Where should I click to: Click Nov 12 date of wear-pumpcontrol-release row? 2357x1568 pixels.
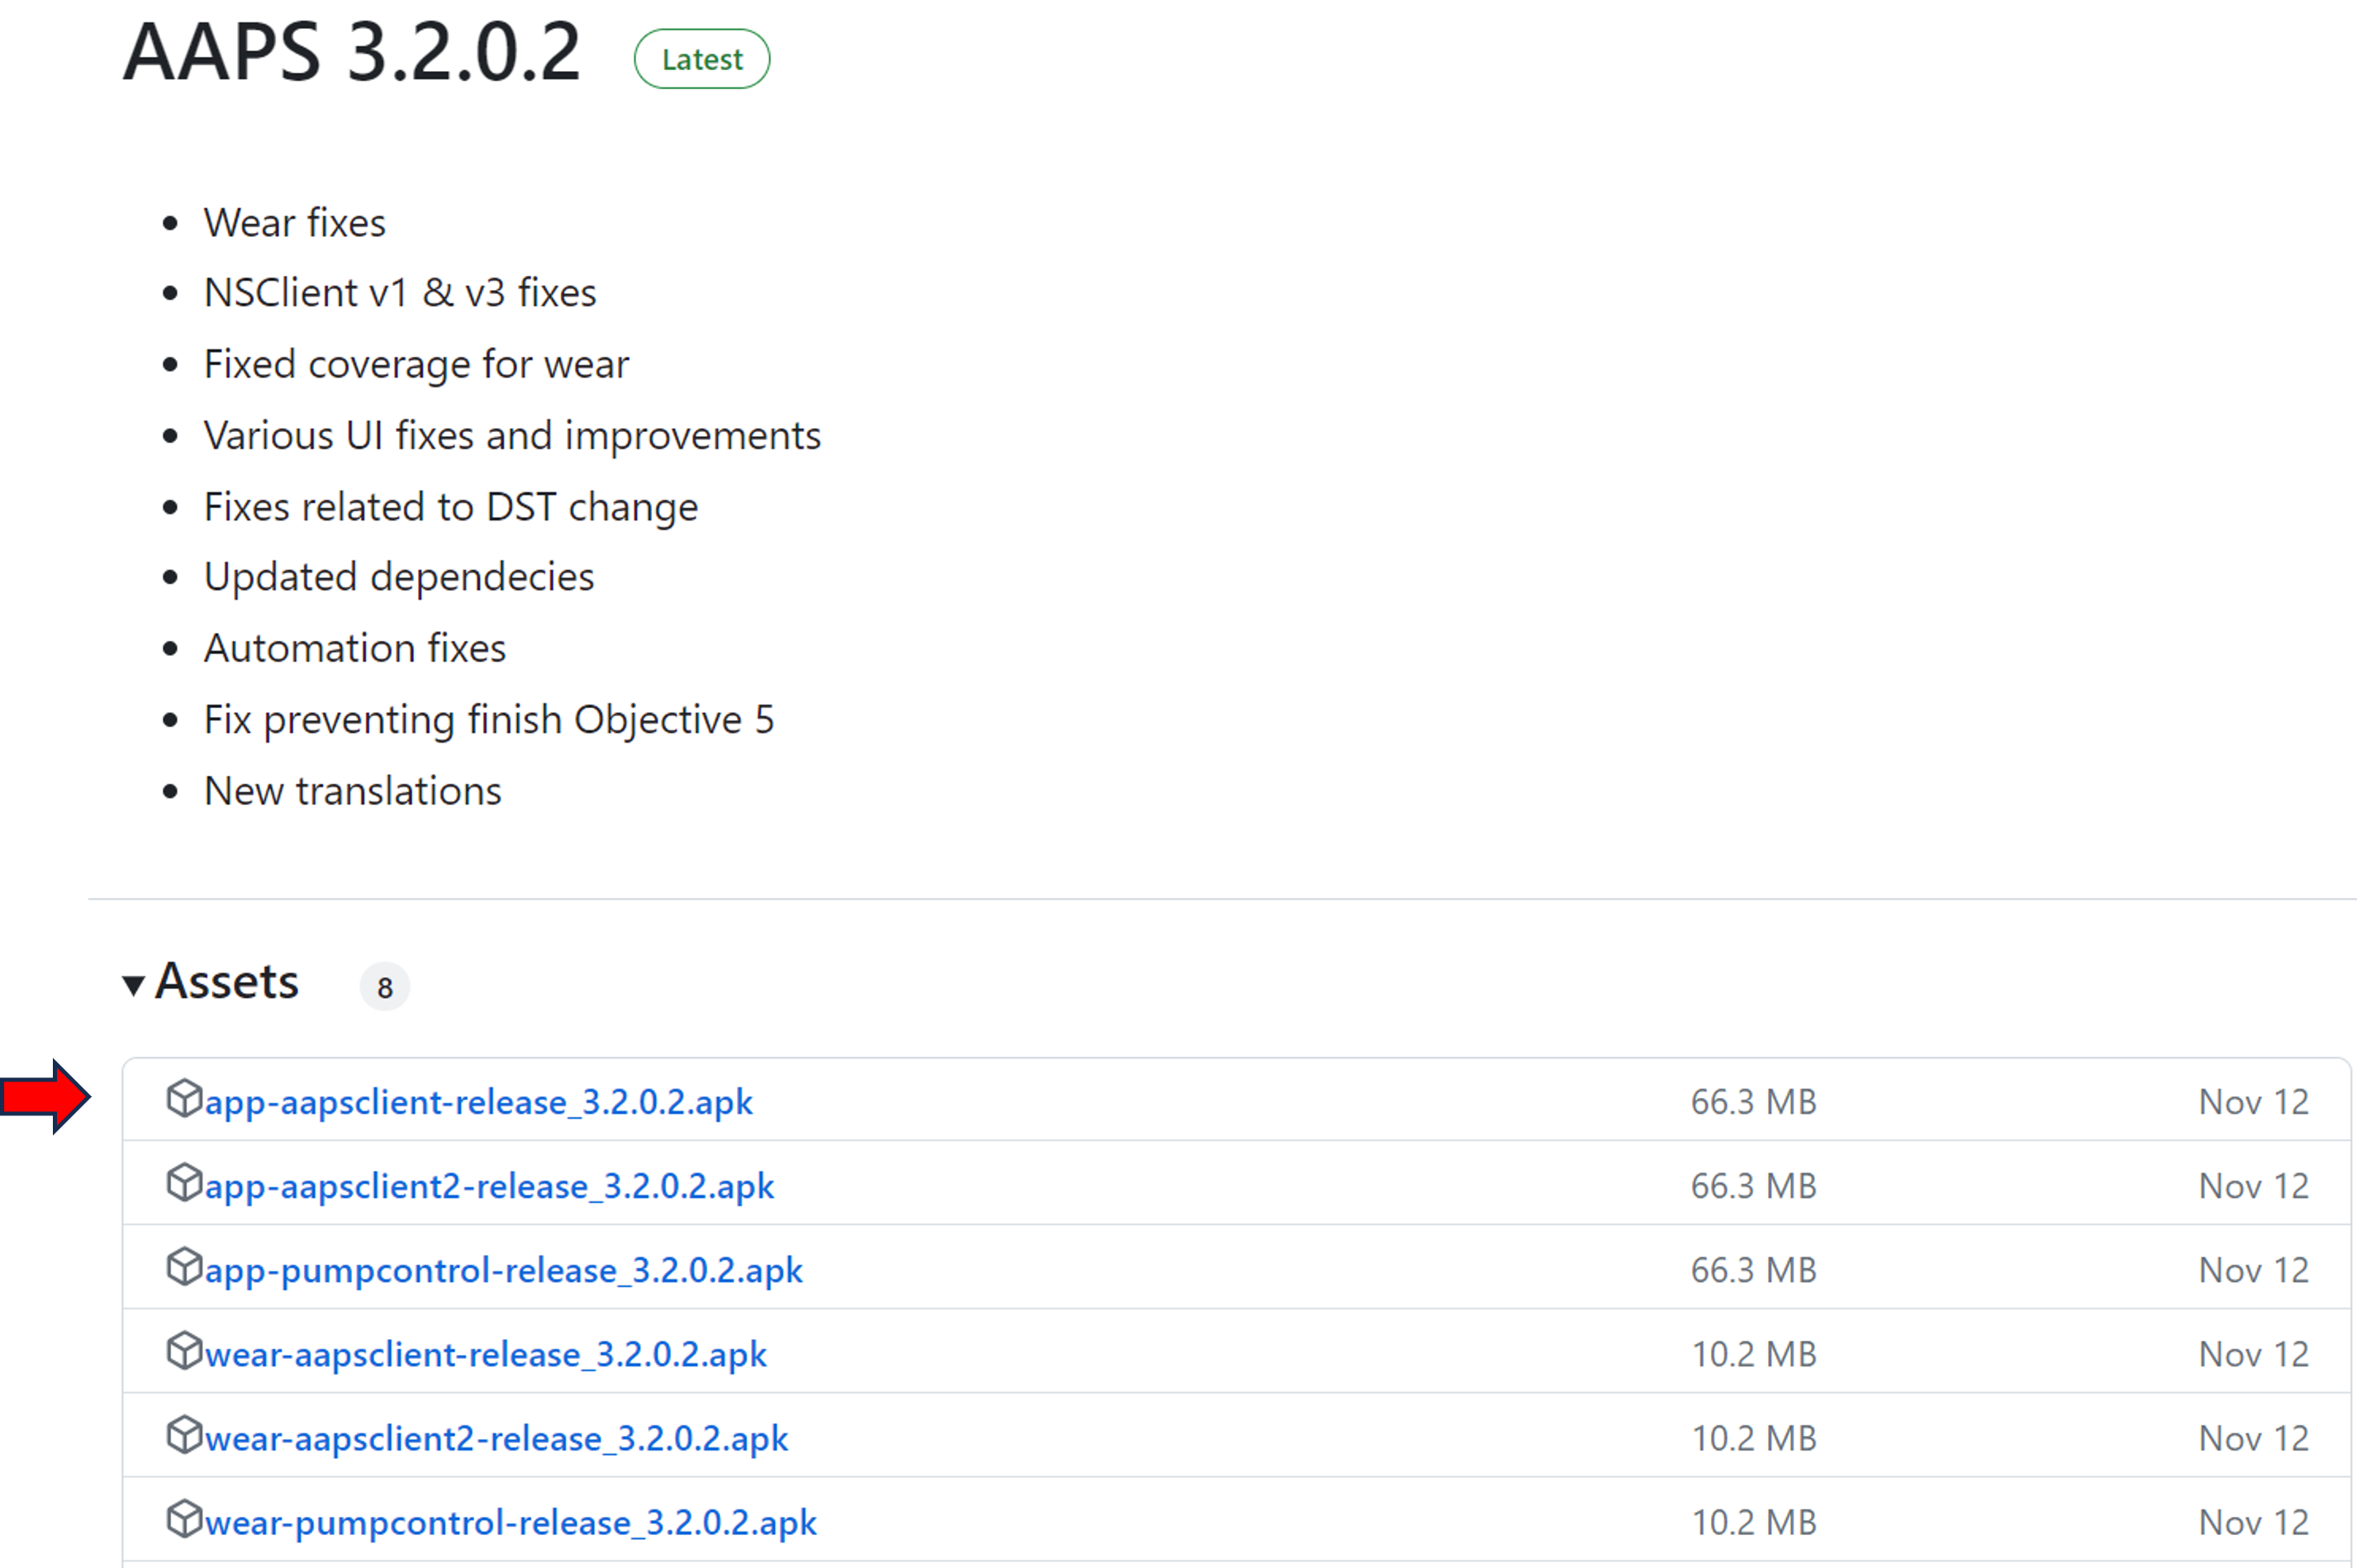coord(2254,1522)
